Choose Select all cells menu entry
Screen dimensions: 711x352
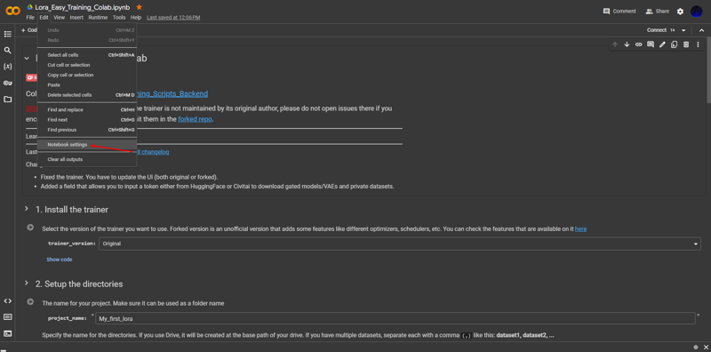click(87, 55)
